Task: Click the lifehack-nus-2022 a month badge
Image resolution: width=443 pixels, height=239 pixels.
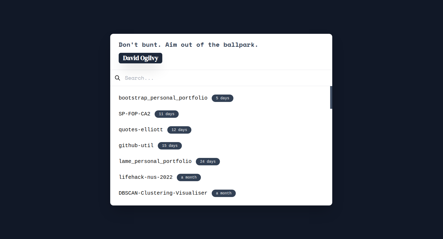Action: coord(189,177)
